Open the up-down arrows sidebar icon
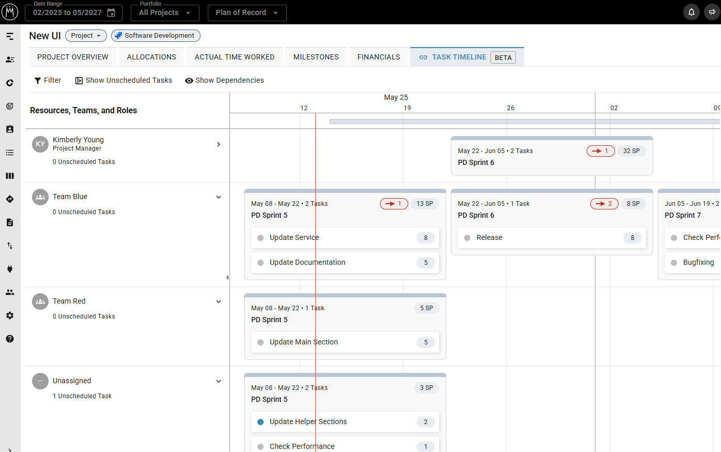721x452 pixels. tap(10, 246)
